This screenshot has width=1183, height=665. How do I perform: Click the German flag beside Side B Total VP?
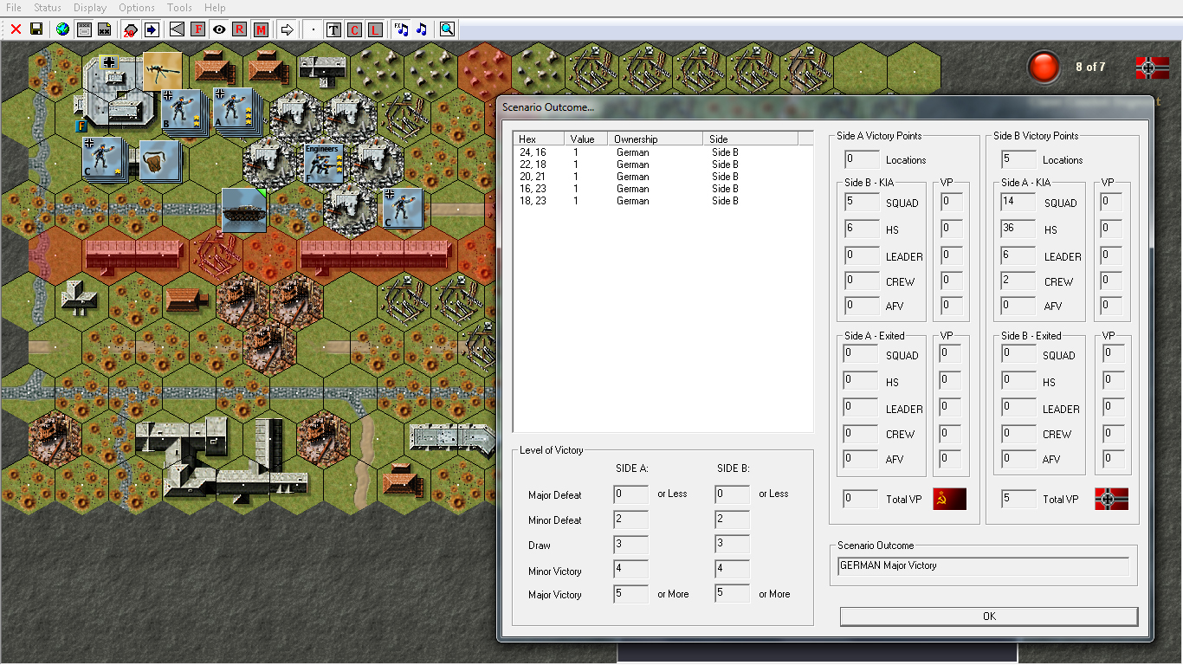point(1111,499)
